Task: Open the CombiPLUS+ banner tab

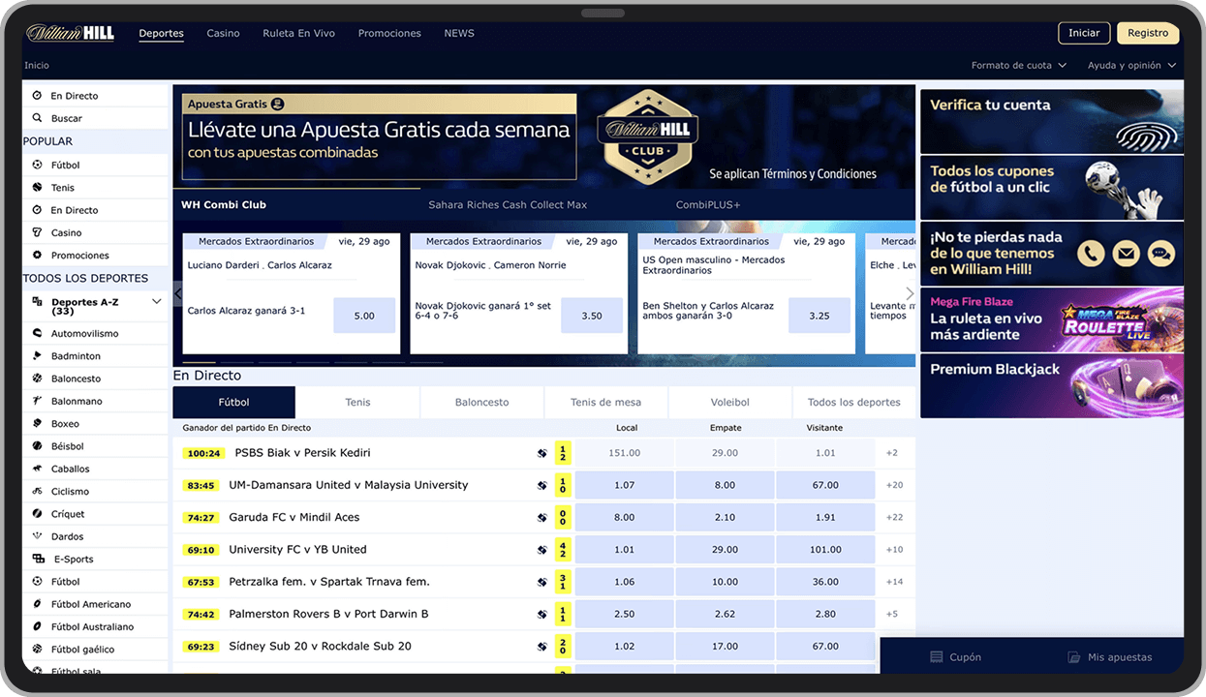Action: pos(708,205)
